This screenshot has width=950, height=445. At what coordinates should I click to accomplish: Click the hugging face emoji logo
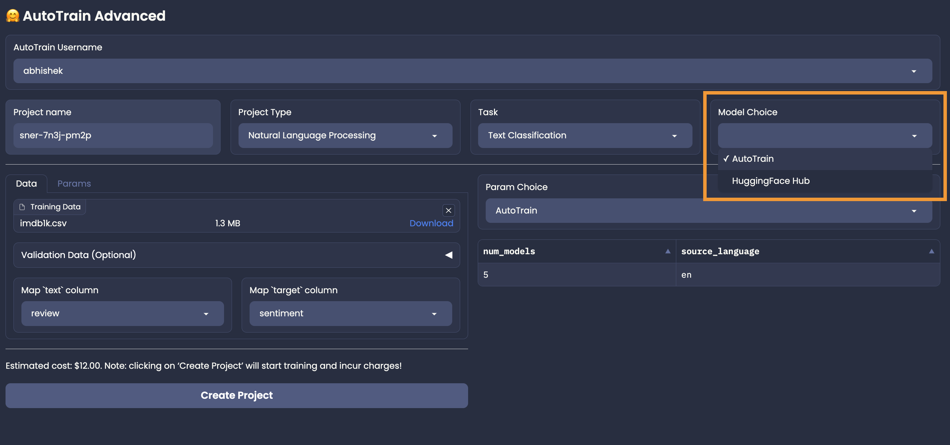click(12, 16)
